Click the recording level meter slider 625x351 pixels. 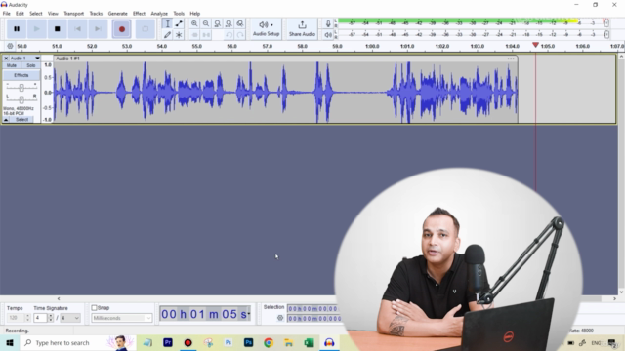click(606, 23)
